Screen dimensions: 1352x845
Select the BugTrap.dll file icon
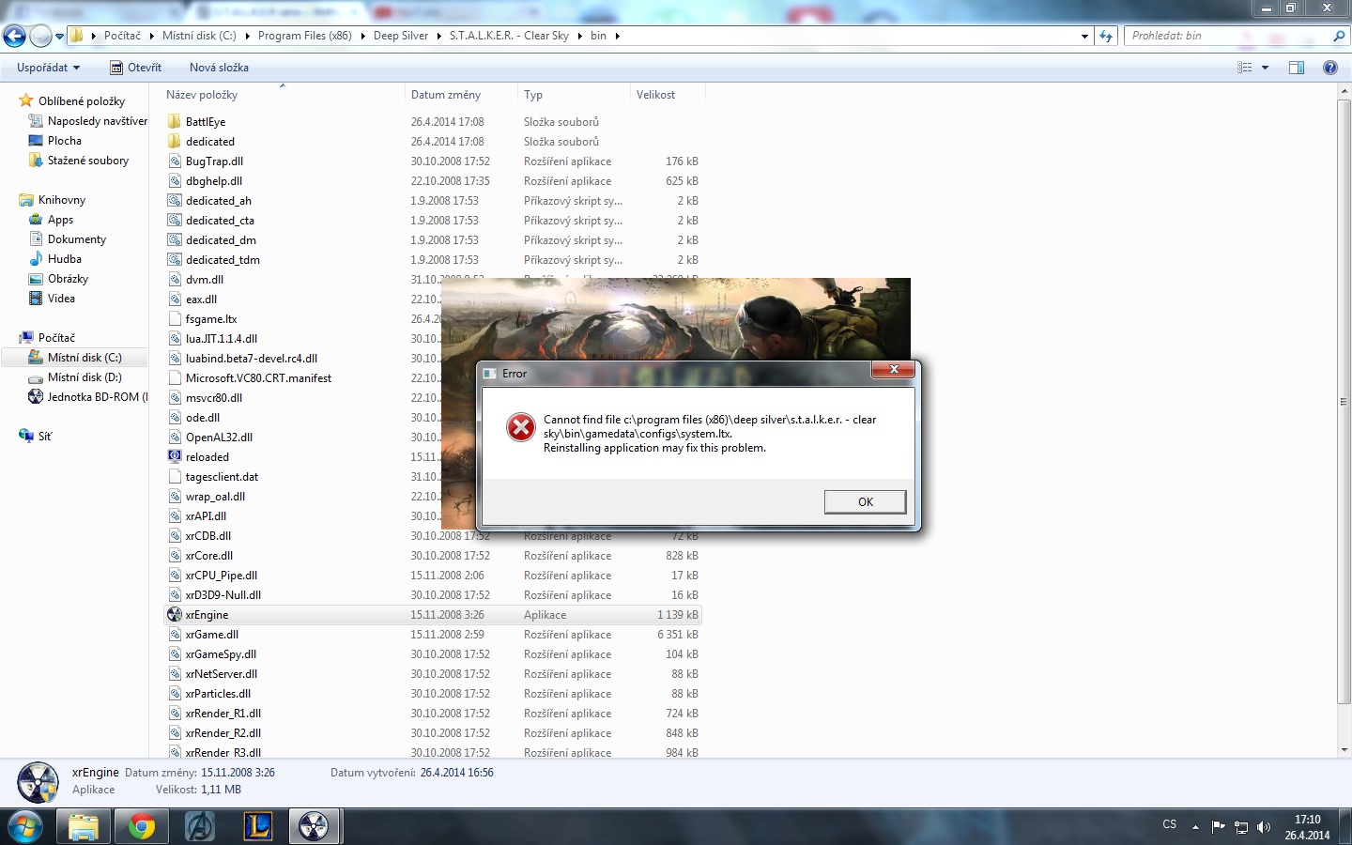point(174,161)
